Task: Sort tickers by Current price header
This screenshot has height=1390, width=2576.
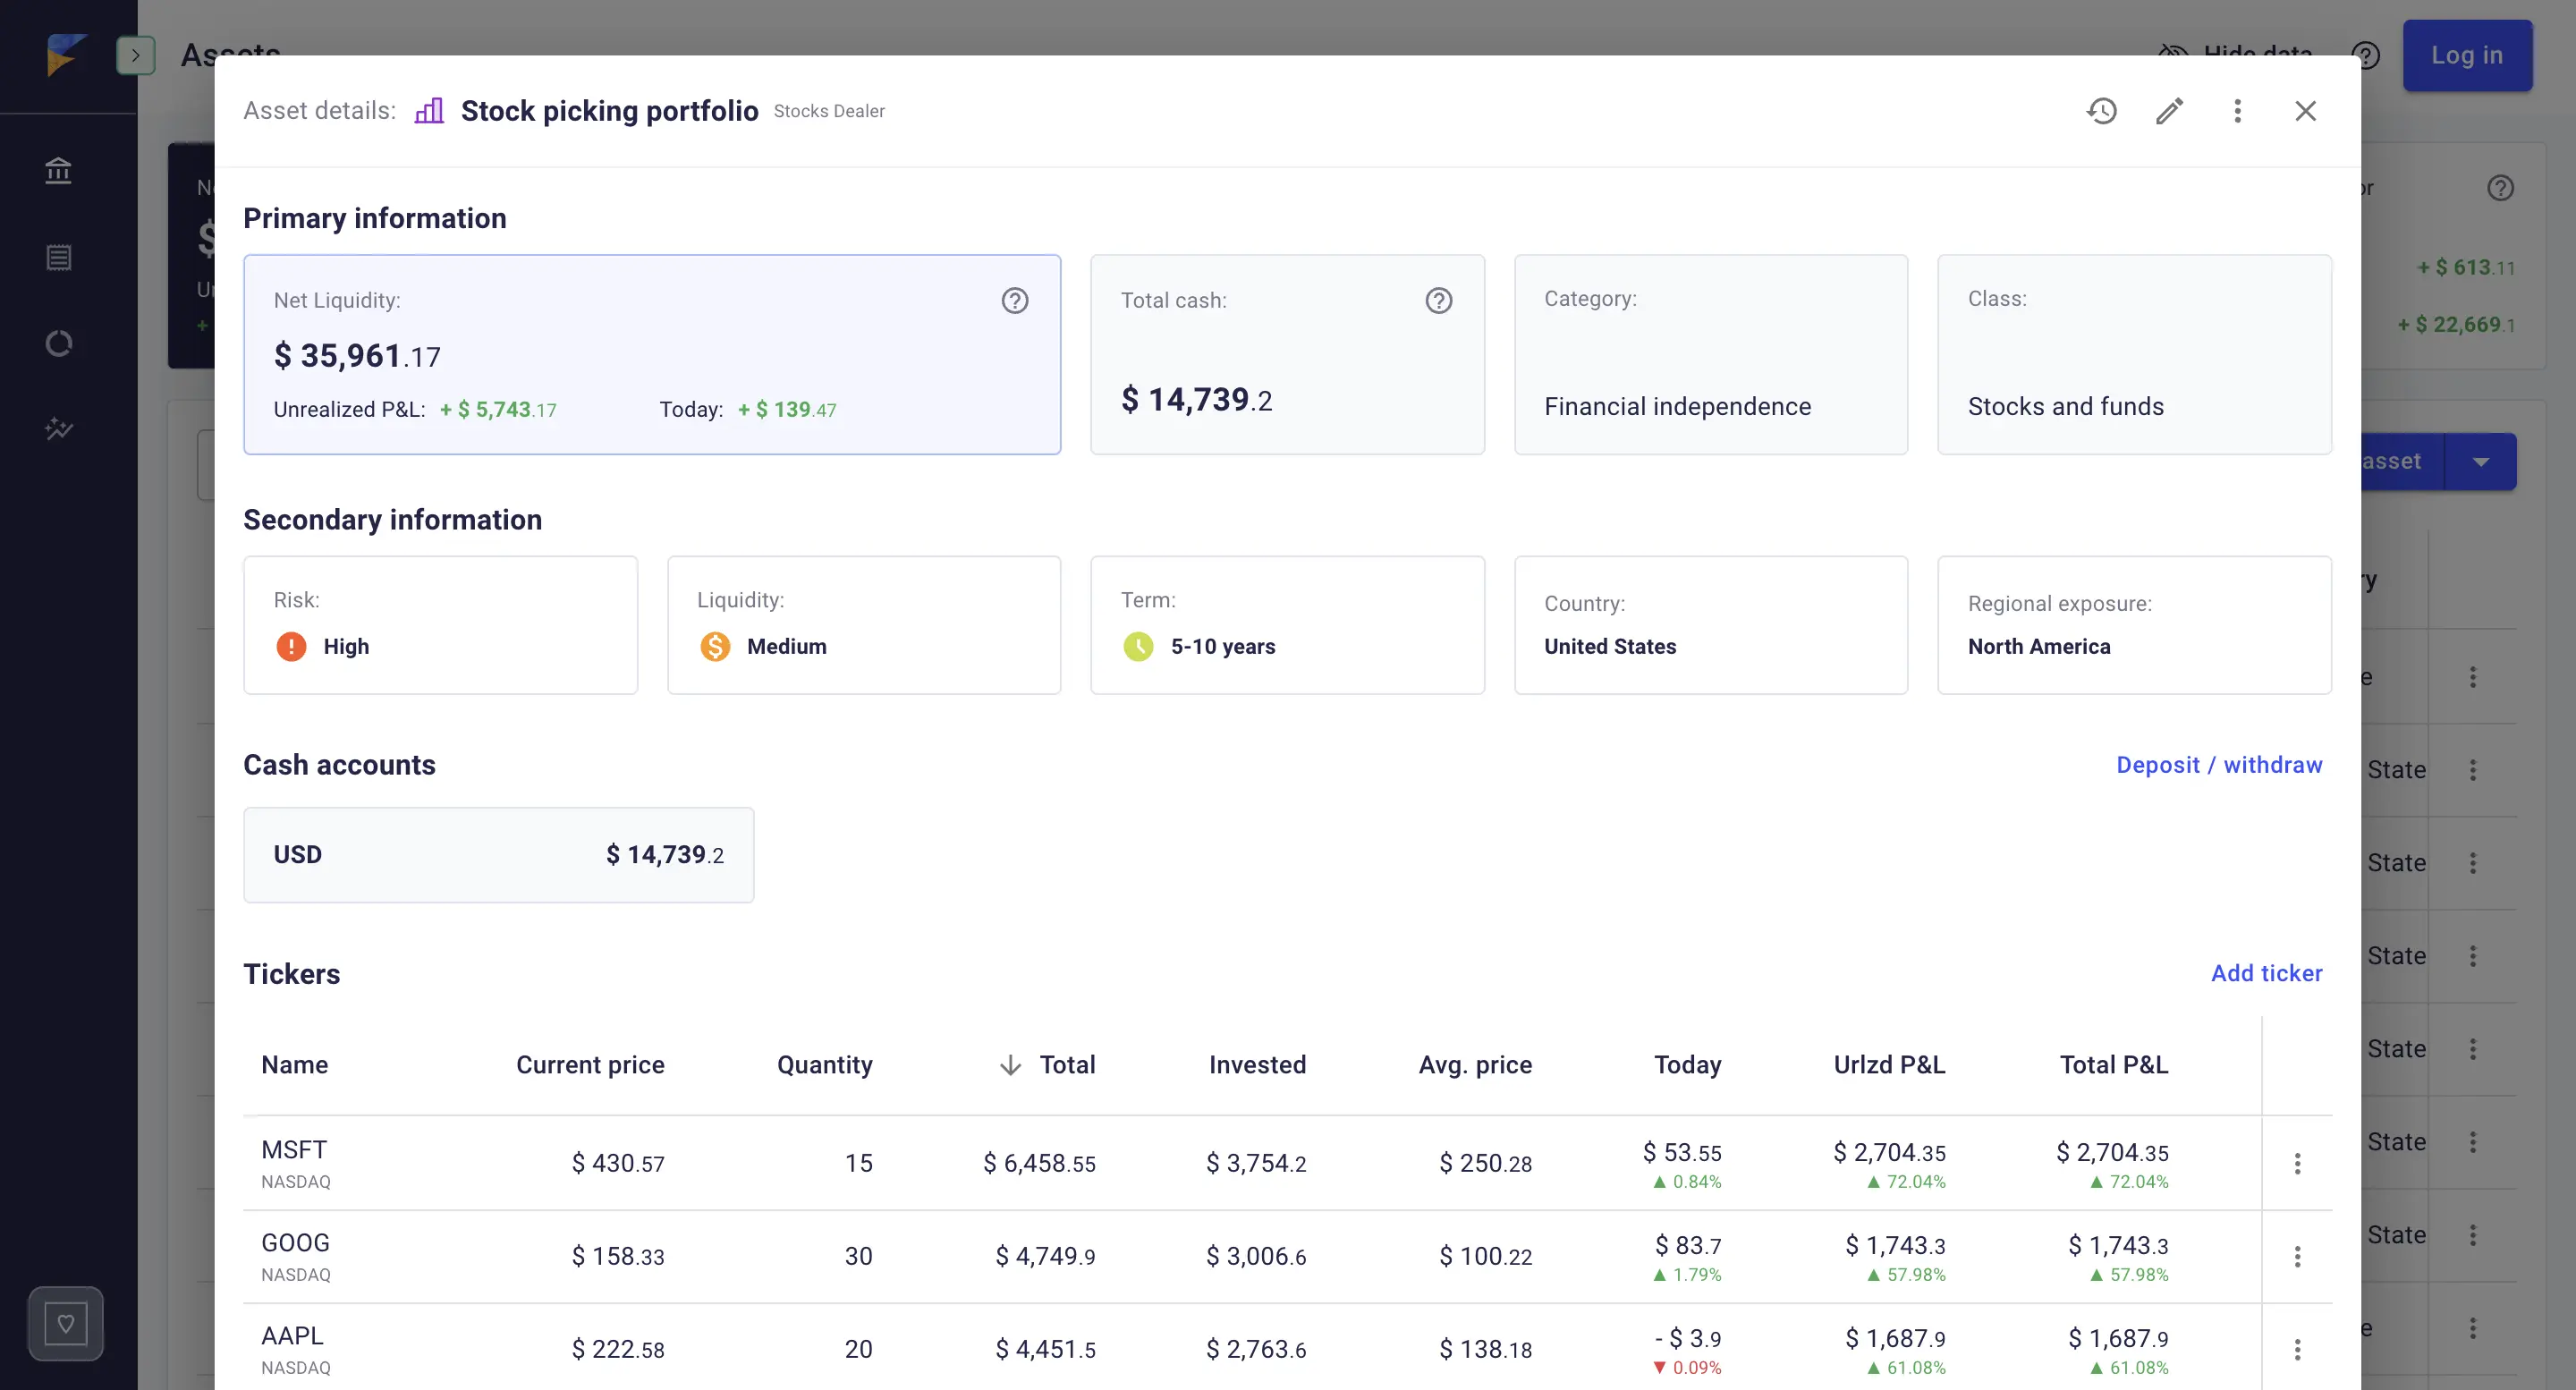Action: [x=590, y=1065]
